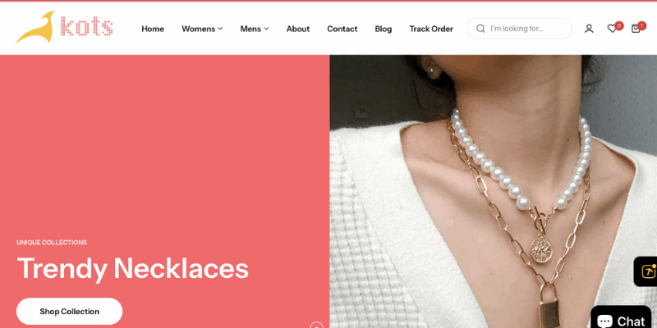Visit the Blog page
This screenshot has width=657, height=328.
click(383, 29)
